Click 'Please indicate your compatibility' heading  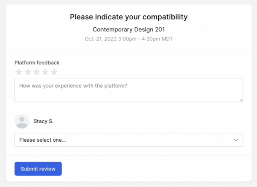point(129,17)
